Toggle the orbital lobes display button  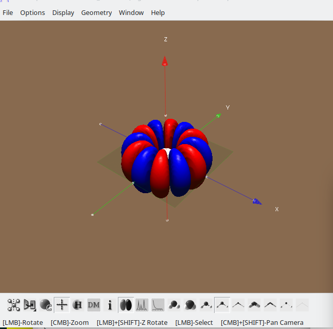(x=126, y=305)
